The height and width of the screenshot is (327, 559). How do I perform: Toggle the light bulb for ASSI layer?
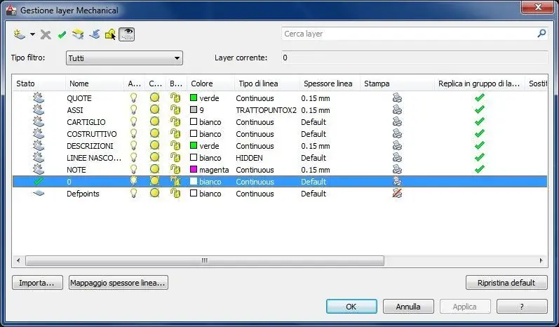coord(133,110)
